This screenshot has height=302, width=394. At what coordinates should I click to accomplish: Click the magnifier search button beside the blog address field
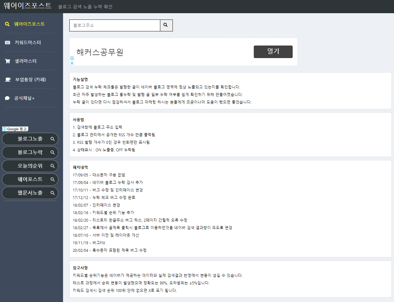(166, 25)
